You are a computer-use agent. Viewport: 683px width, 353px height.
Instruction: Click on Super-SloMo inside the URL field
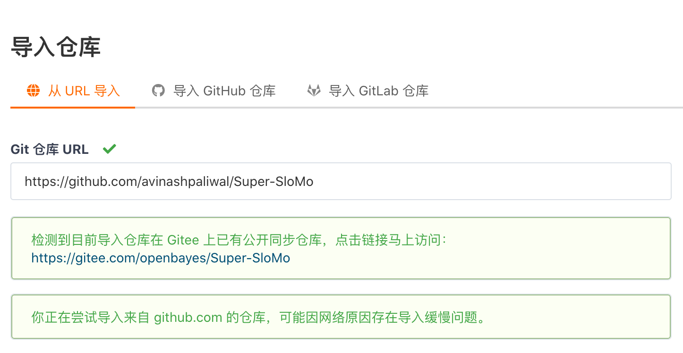[274, 182]
